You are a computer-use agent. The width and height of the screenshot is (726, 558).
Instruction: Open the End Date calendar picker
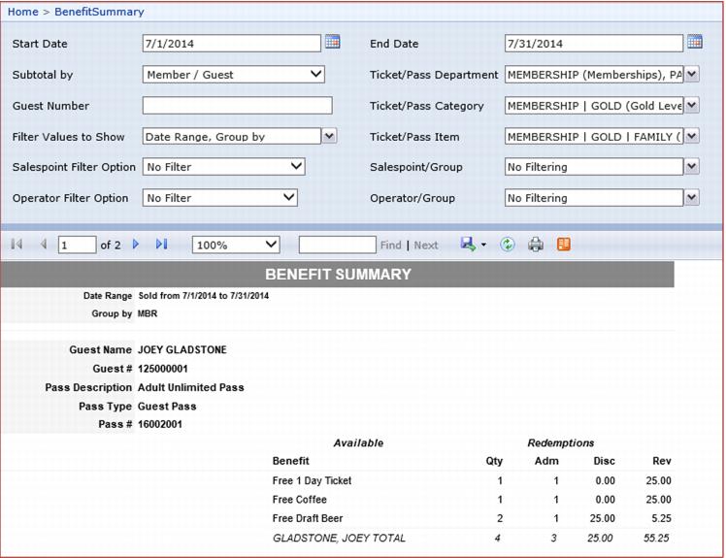pos(694,42)
